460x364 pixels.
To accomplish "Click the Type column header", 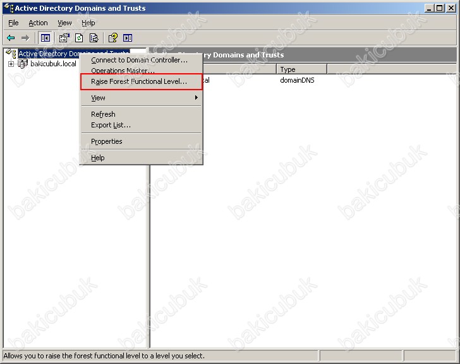I will coord(301,69).
